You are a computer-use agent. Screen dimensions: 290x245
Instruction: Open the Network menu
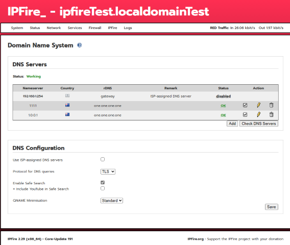point(54,28)
